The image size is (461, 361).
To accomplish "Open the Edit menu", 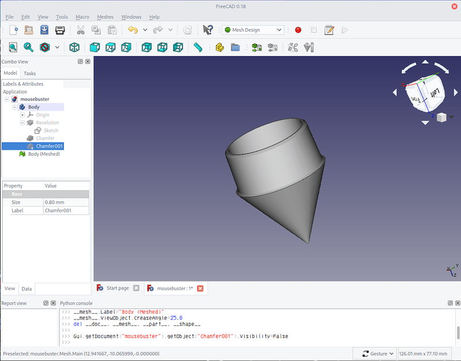I will point(25,17).
